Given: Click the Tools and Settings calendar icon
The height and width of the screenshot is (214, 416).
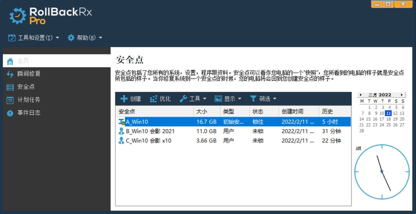Looking at the screenshot, I should 11,38.
